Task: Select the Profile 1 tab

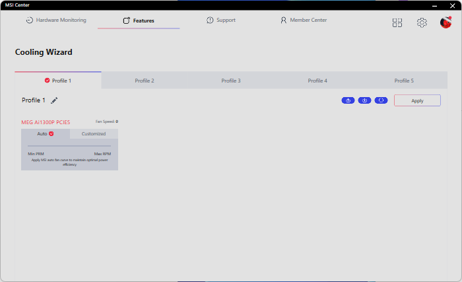Action: pyautogui.click(x=58, y=81)
